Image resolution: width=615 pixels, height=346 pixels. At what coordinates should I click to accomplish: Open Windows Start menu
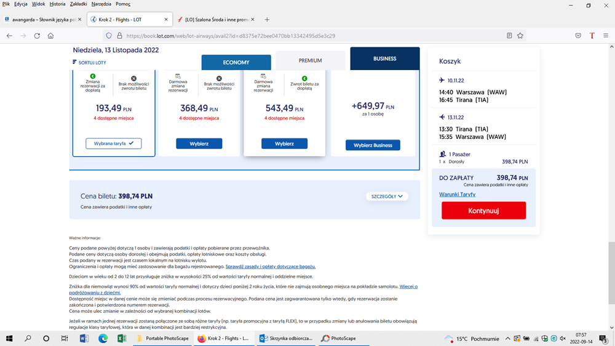pos(9,338)
